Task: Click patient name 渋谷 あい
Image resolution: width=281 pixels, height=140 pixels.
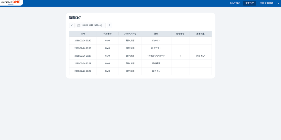Action: tap(200, 56)
